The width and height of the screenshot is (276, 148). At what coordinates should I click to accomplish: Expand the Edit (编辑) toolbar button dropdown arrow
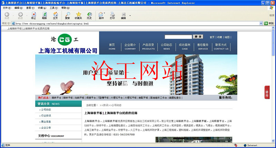130,15
